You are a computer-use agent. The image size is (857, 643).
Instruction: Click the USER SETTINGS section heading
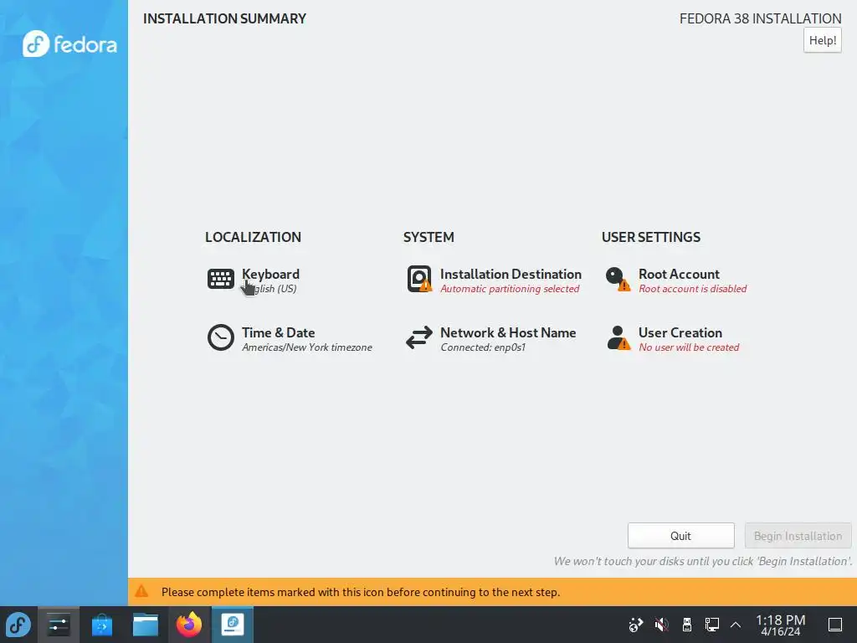(651, 237)
